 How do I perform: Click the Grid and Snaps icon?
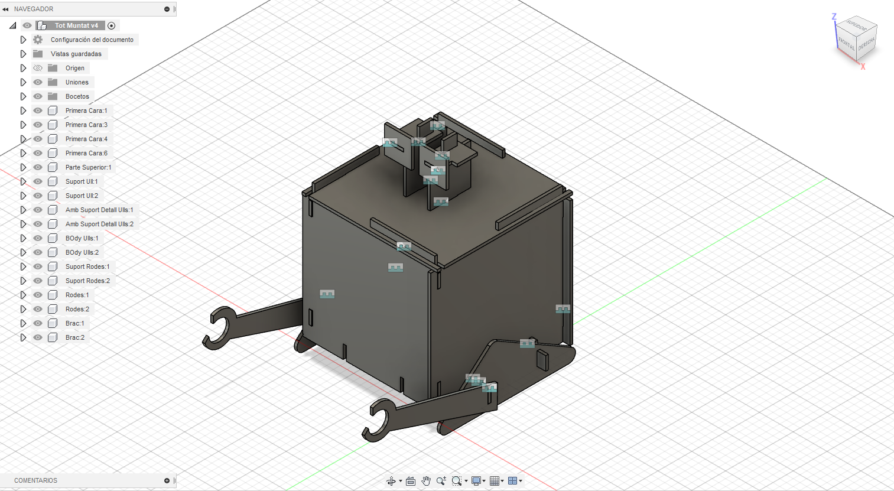[x=495, y=481]
